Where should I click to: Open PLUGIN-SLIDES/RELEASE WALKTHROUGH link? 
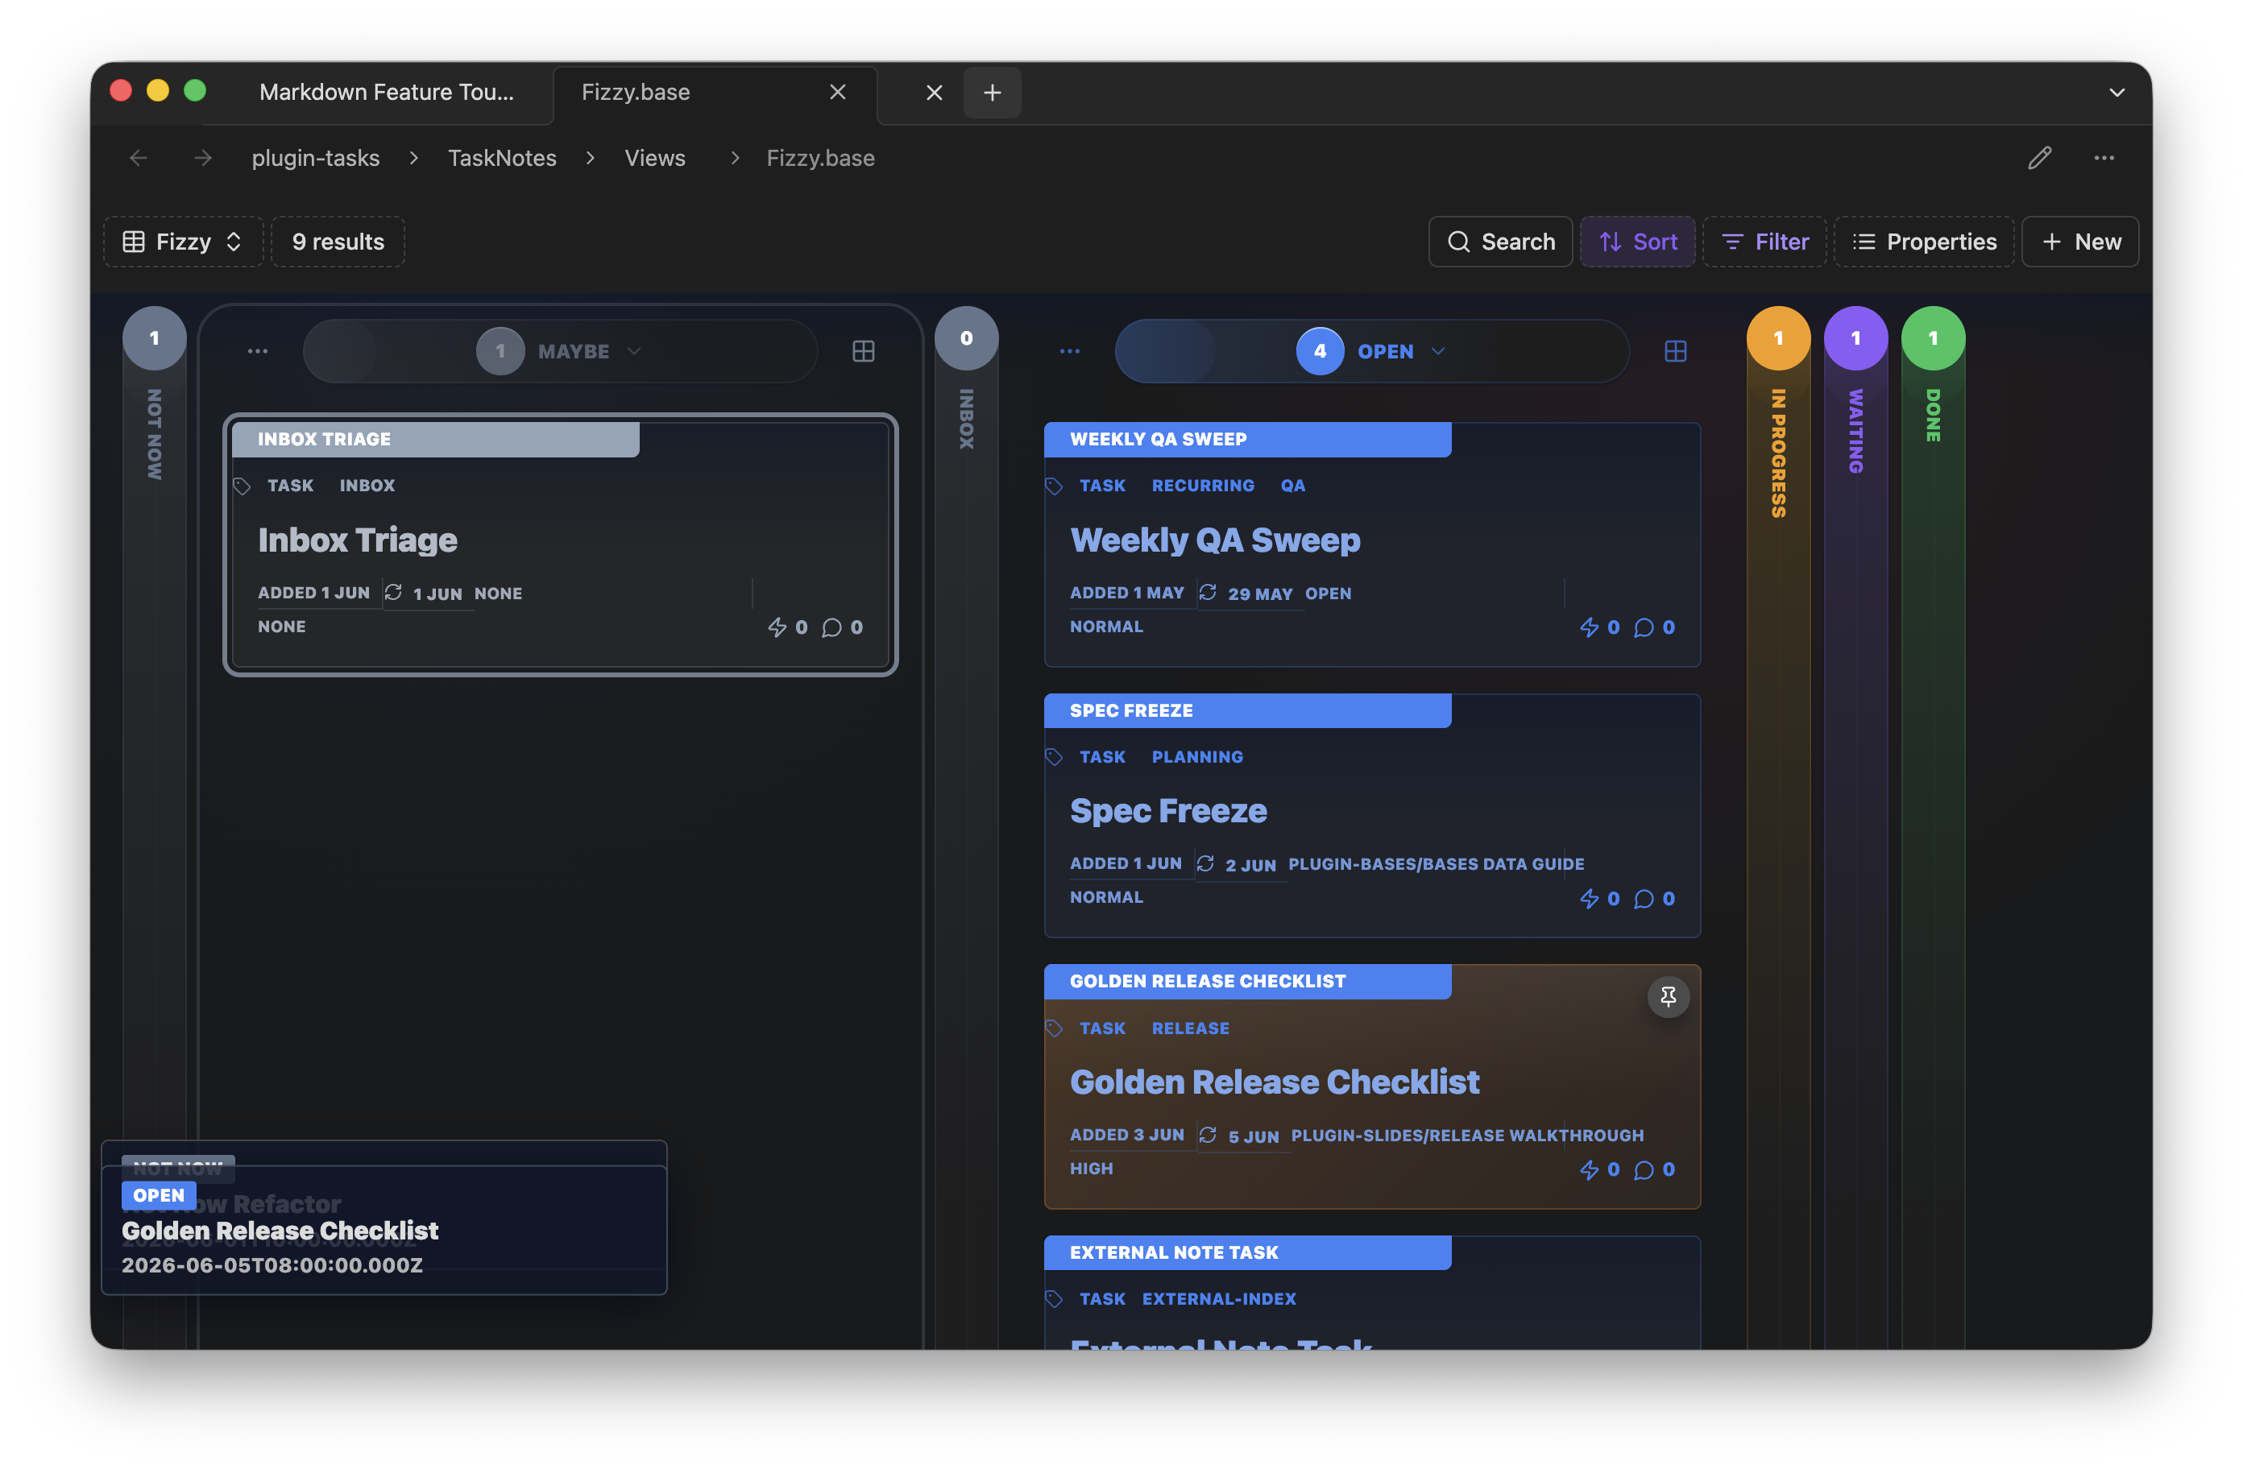click(1466, 1136)
